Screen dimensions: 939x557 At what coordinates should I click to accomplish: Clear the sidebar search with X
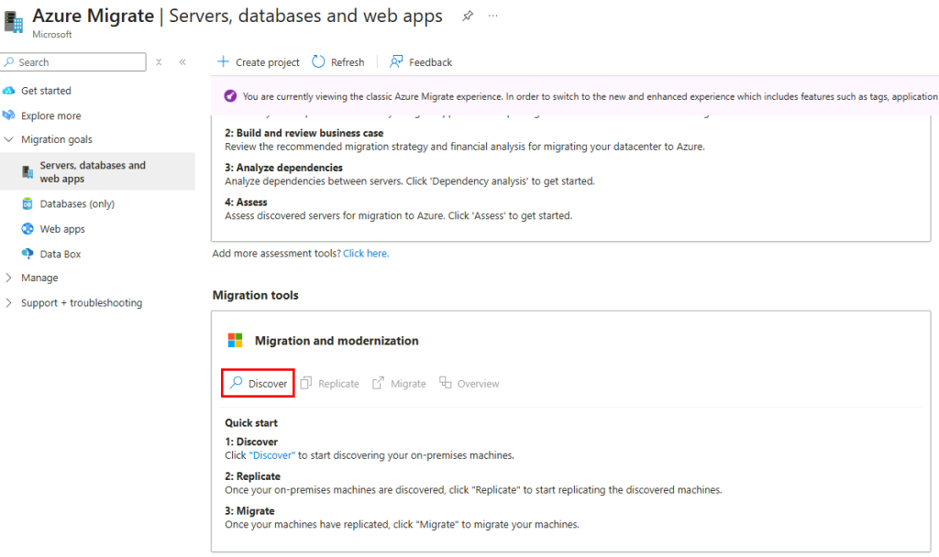[x=159, y=62]
